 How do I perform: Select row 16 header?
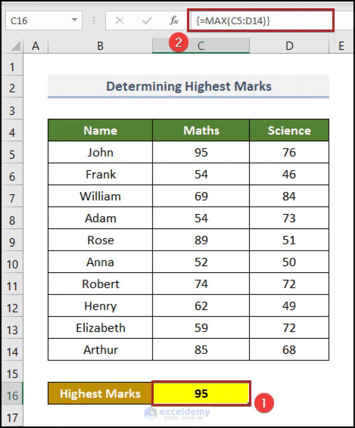[x=12, y=393]
